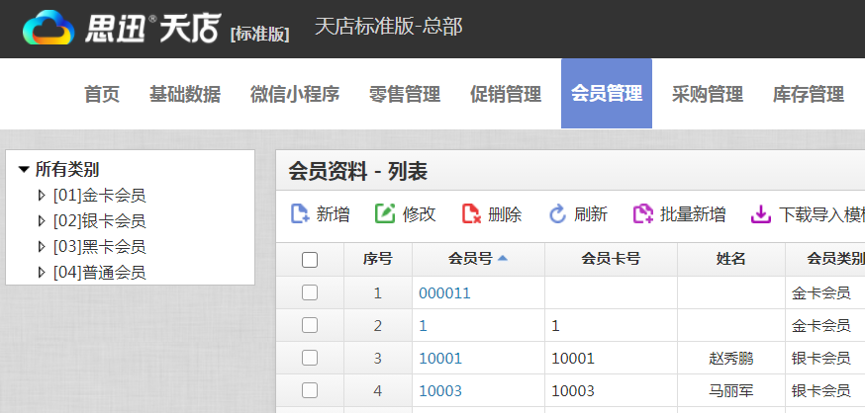Click the 天店标准版-总部 title text

pos(388,27)
